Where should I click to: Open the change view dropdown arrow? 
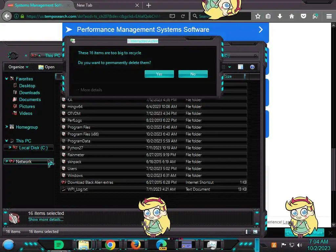[x=229, y=67]
